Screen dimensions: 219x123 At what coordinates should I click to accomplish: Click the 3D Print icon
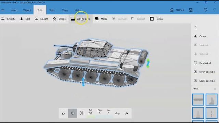(x=172, y=10)
